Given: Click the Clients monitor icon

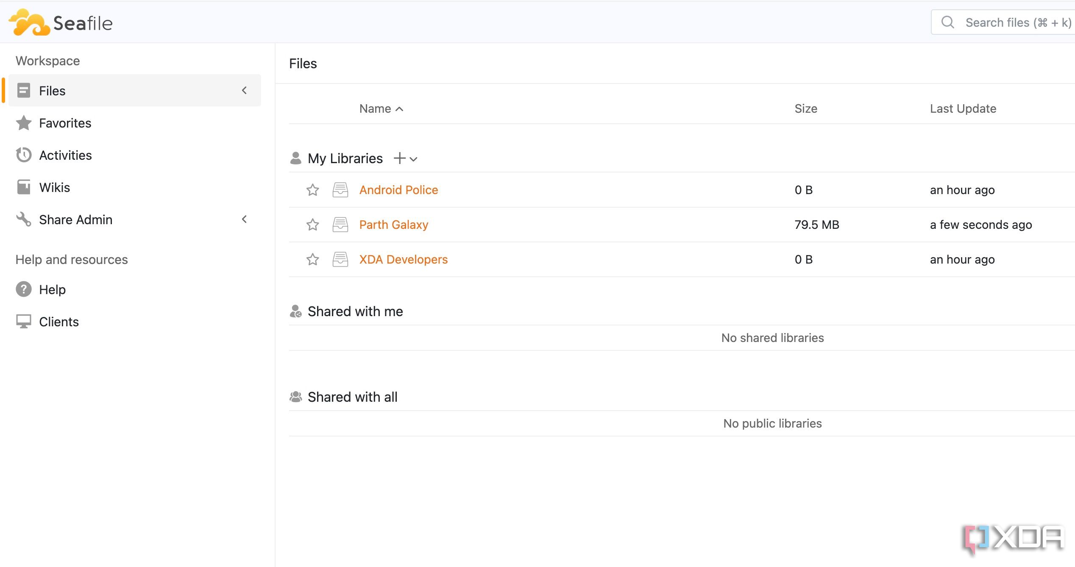Looking at the screenshot, I should pyautogui.click(x=24, y=321).
